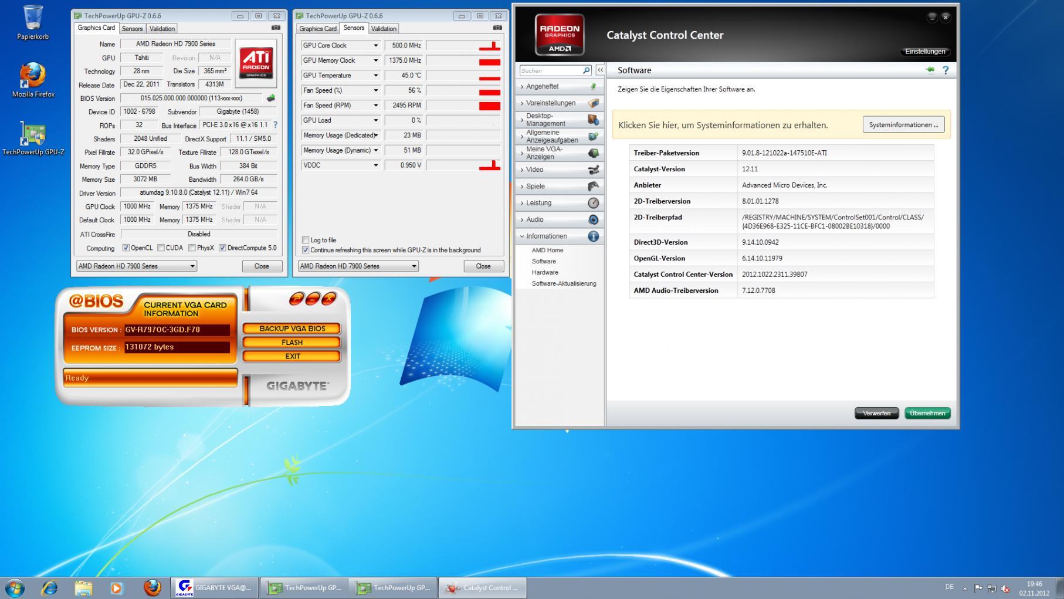
Task: Click camera icon in GPU-Z sensors window
Action: 497,28
